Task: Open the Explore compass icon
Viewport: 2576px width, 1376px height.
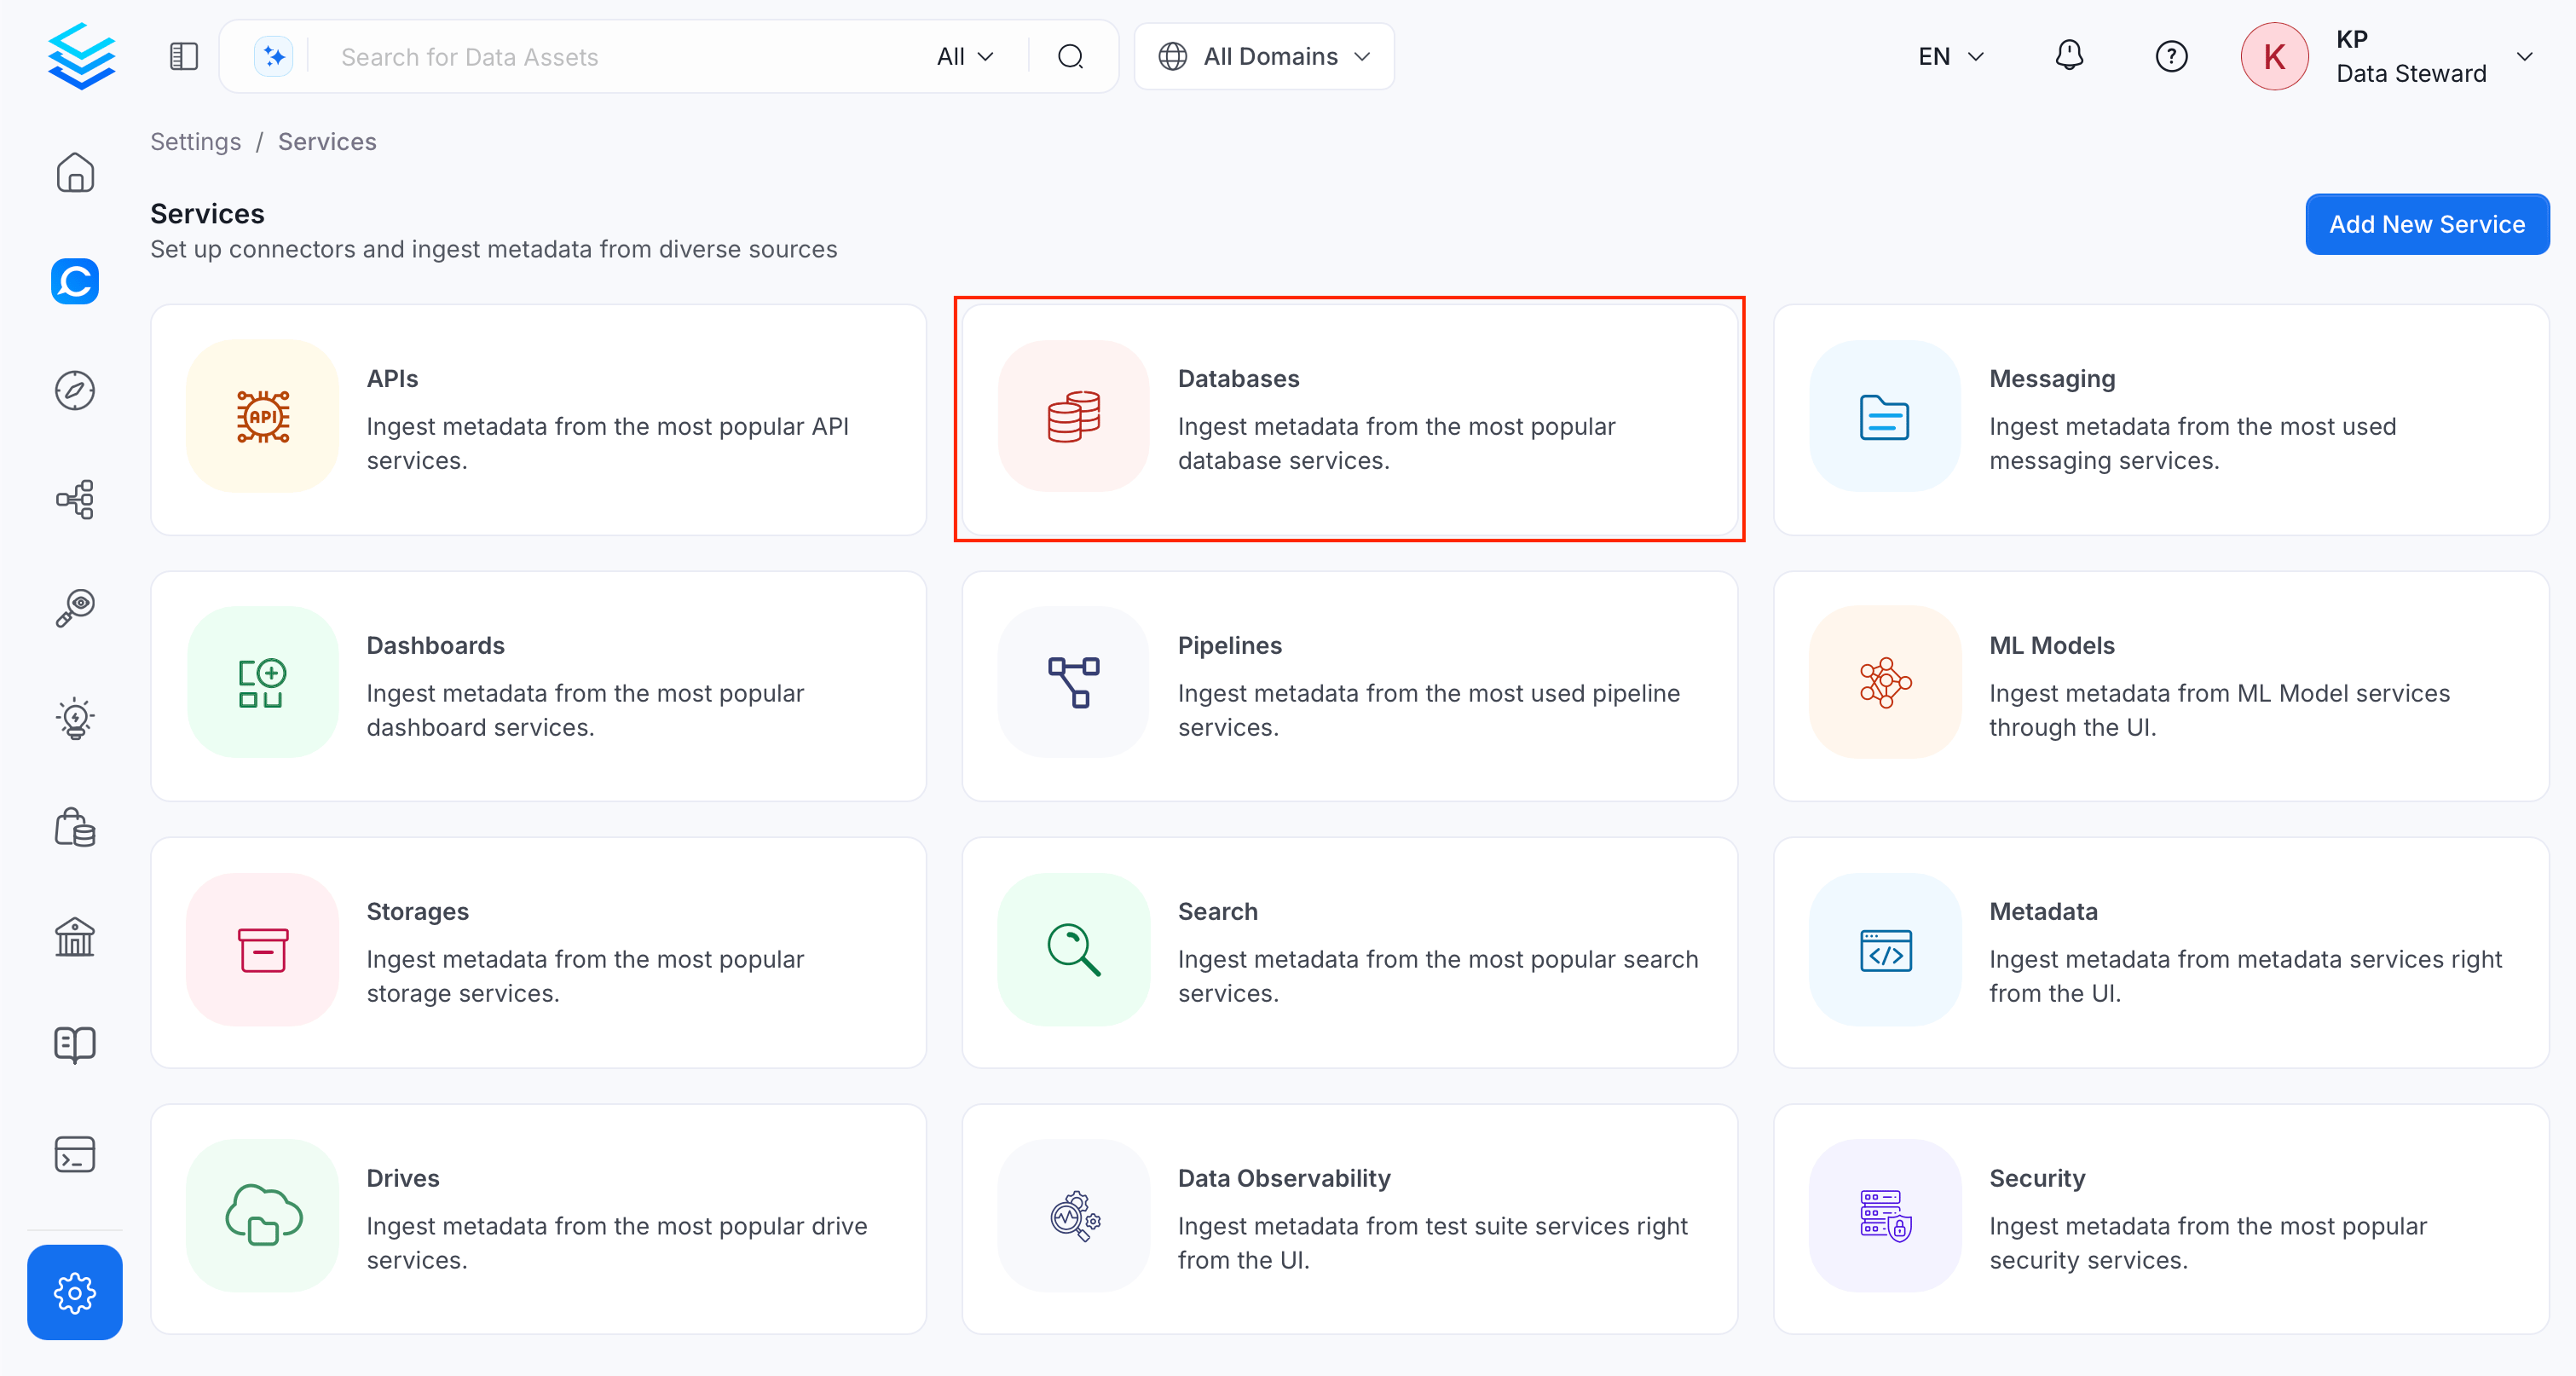Action: (x=75, y=390)
